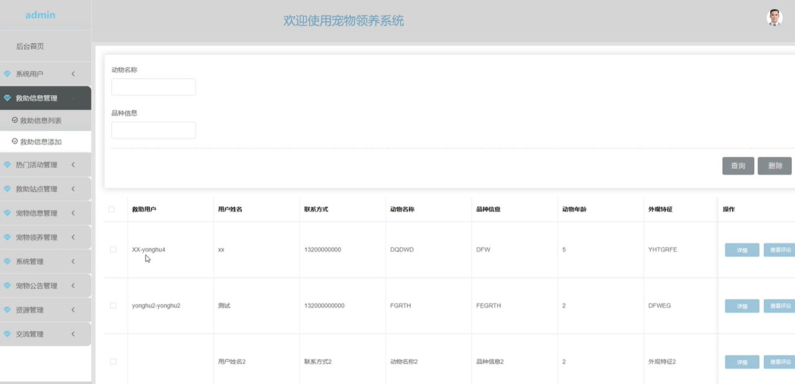The image size is (795, 384).
Task: Click the diamond icon beside 系统用户
Action: [7, 74]
